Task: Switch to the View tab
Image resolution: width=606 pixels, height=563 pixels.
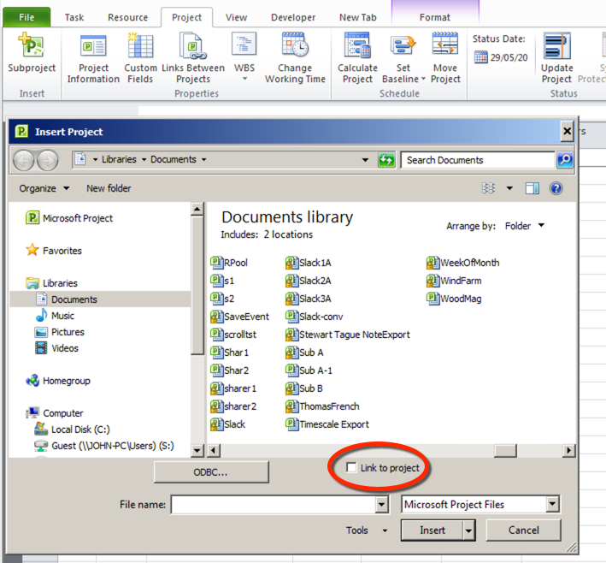Action: click(x=236, y=17)
